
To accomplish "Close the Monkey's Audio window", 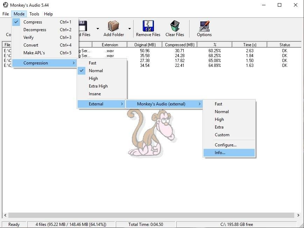I will (296, 5).
